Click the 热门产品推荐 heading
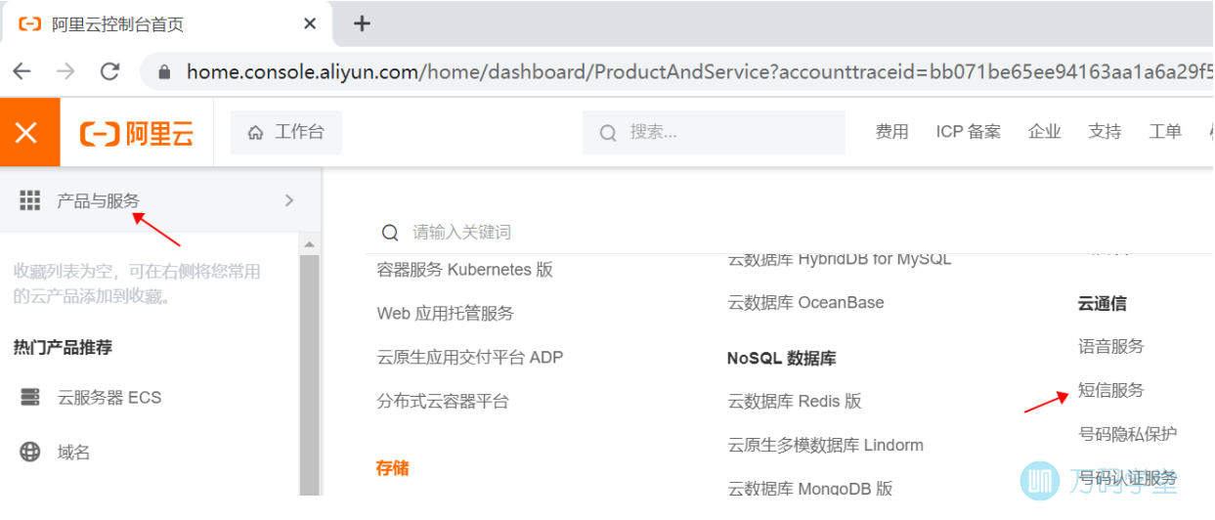The width and height of the screenshot is (1215, 520). pos(63,347)
